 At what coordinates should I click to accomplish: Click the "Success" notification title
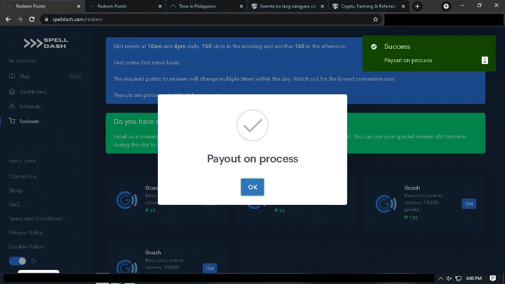(397, 47)
